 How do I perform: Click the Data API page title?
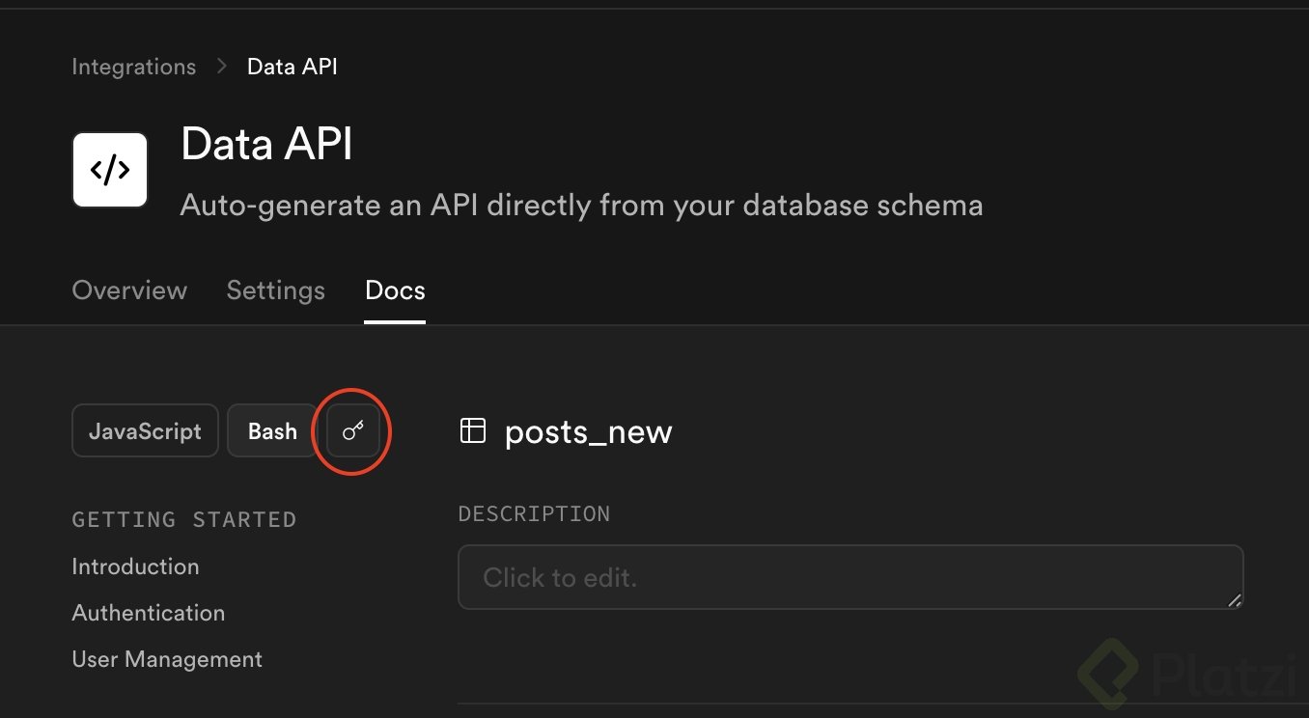(x=266, y=145)
